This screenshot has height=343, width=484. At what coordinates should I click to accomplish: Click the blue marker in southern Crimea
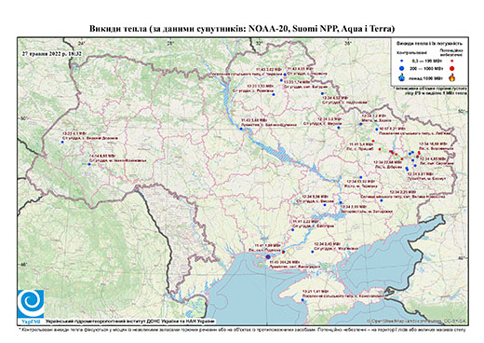[302, 300]
